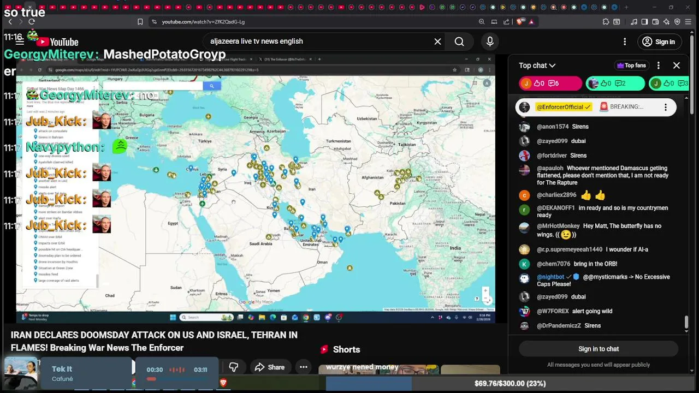
Task: Start voice search with the microphone
Action: click(x=490, y=41)
